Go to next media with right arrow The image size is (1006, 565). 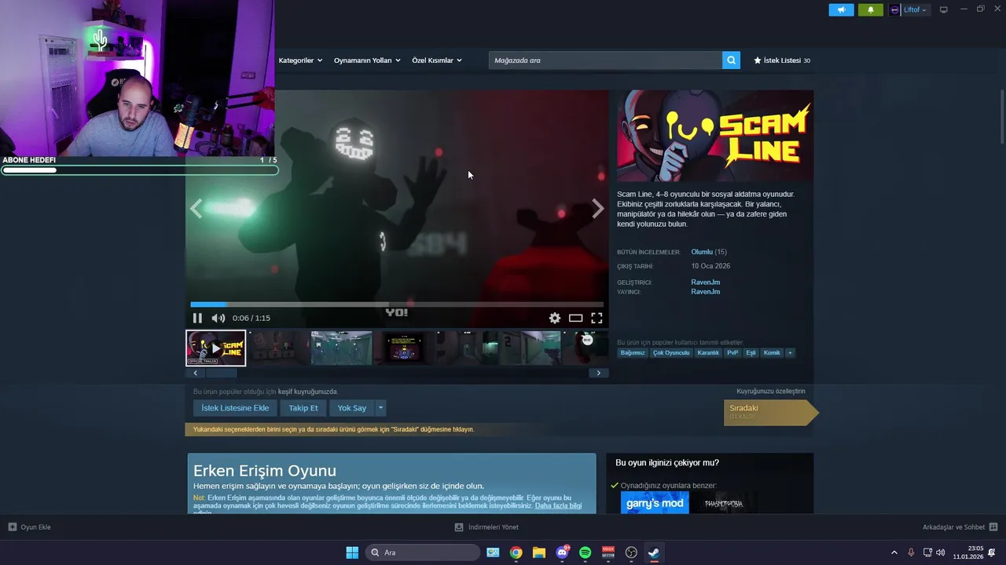tap(598, 208)
